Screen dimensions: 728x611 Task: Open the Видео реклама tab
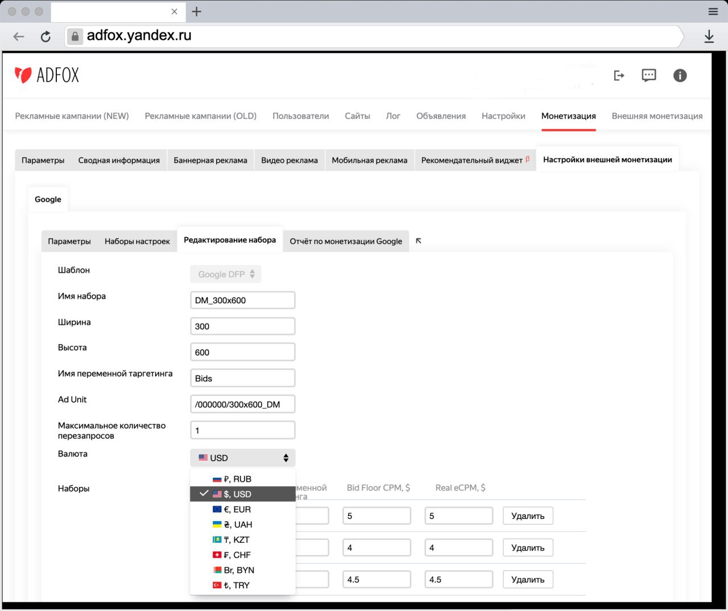[x=289, y=160]
